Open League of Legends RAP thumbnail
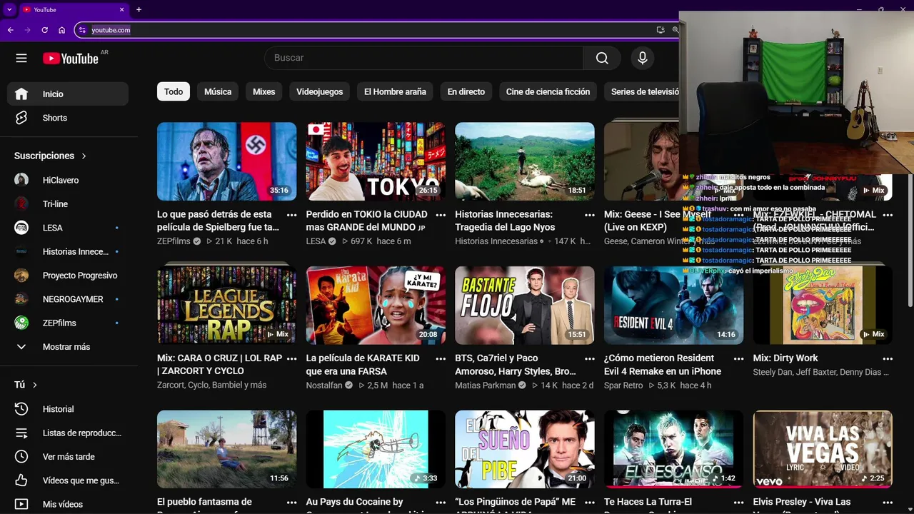The height and width of the screenshot is (514, 914). click(226, 306)
